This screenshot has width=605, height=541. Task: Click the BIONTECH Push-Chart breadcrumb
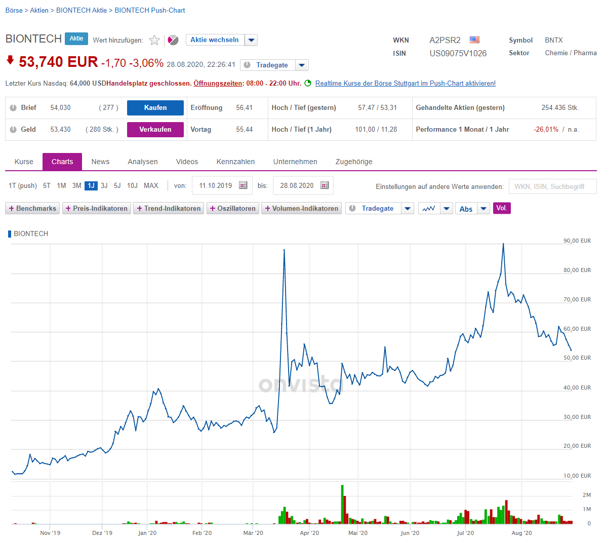(150, 11)
